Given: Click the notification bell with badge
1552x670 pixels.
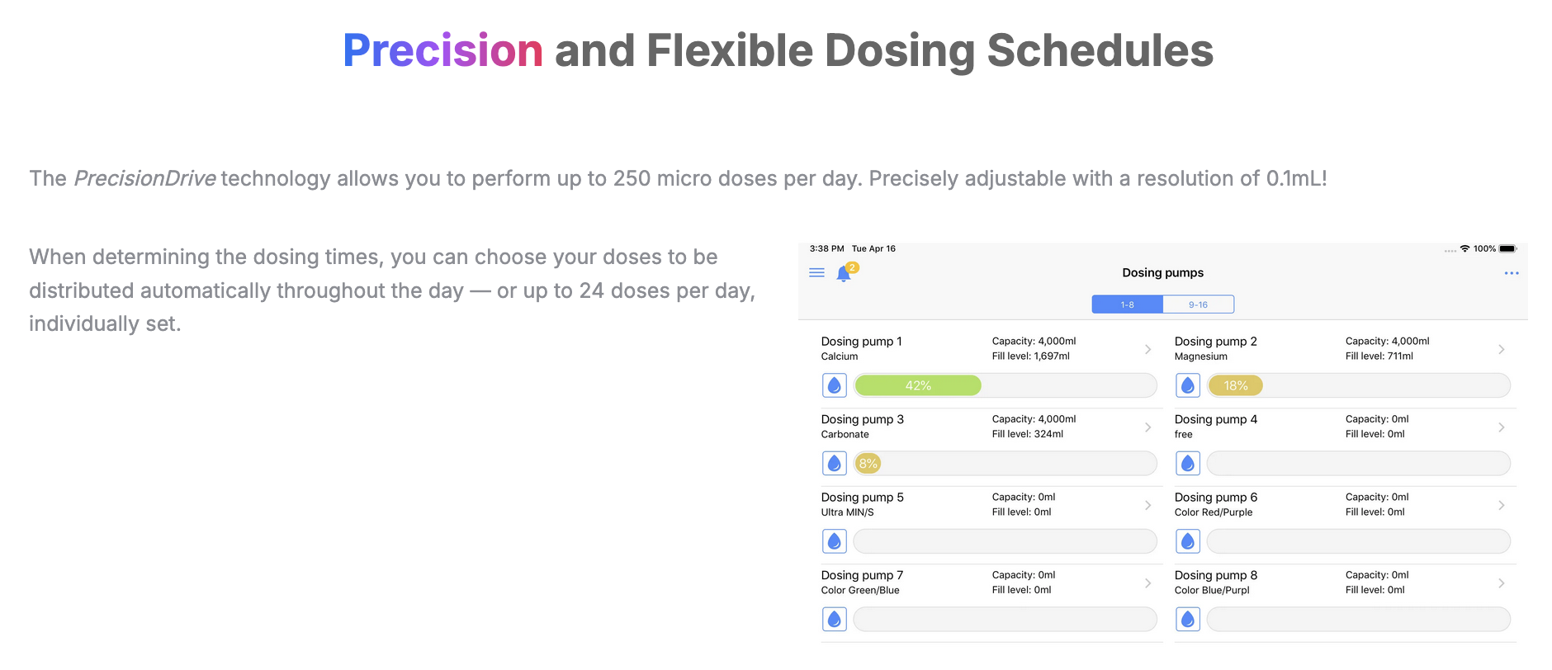Looking at the screenshot, I should (x=845, y=273).
